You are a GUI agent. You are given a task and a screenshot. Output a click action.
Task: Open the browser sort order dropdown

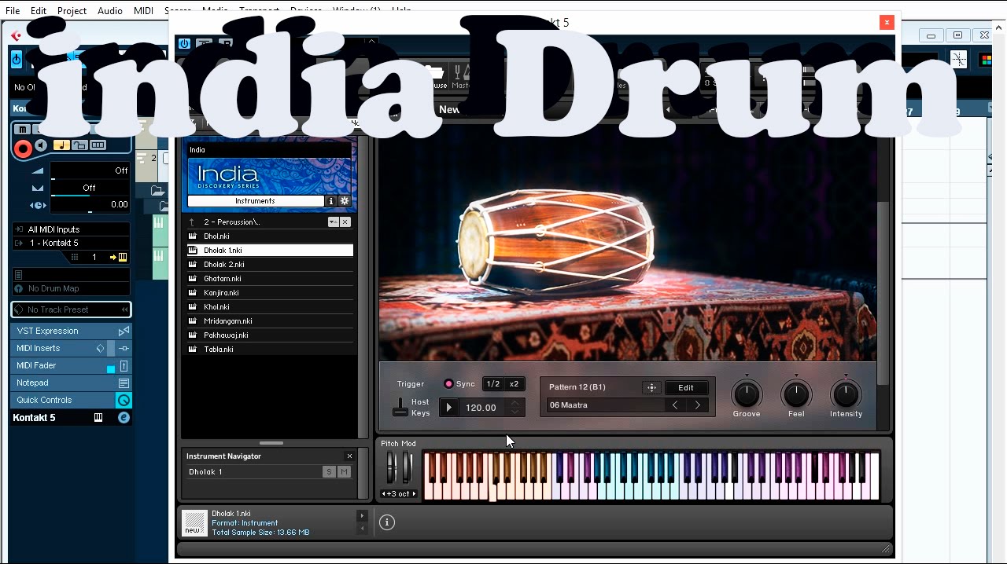[333, 222]
